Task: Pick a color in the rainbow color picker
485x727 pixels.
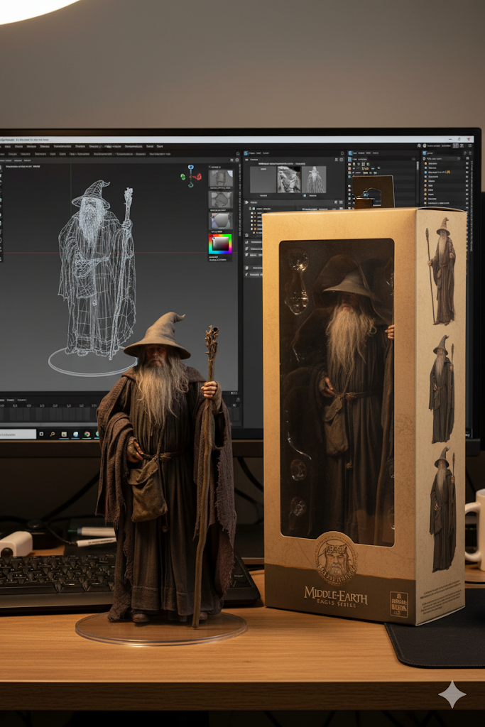Action: click(220, 244)
